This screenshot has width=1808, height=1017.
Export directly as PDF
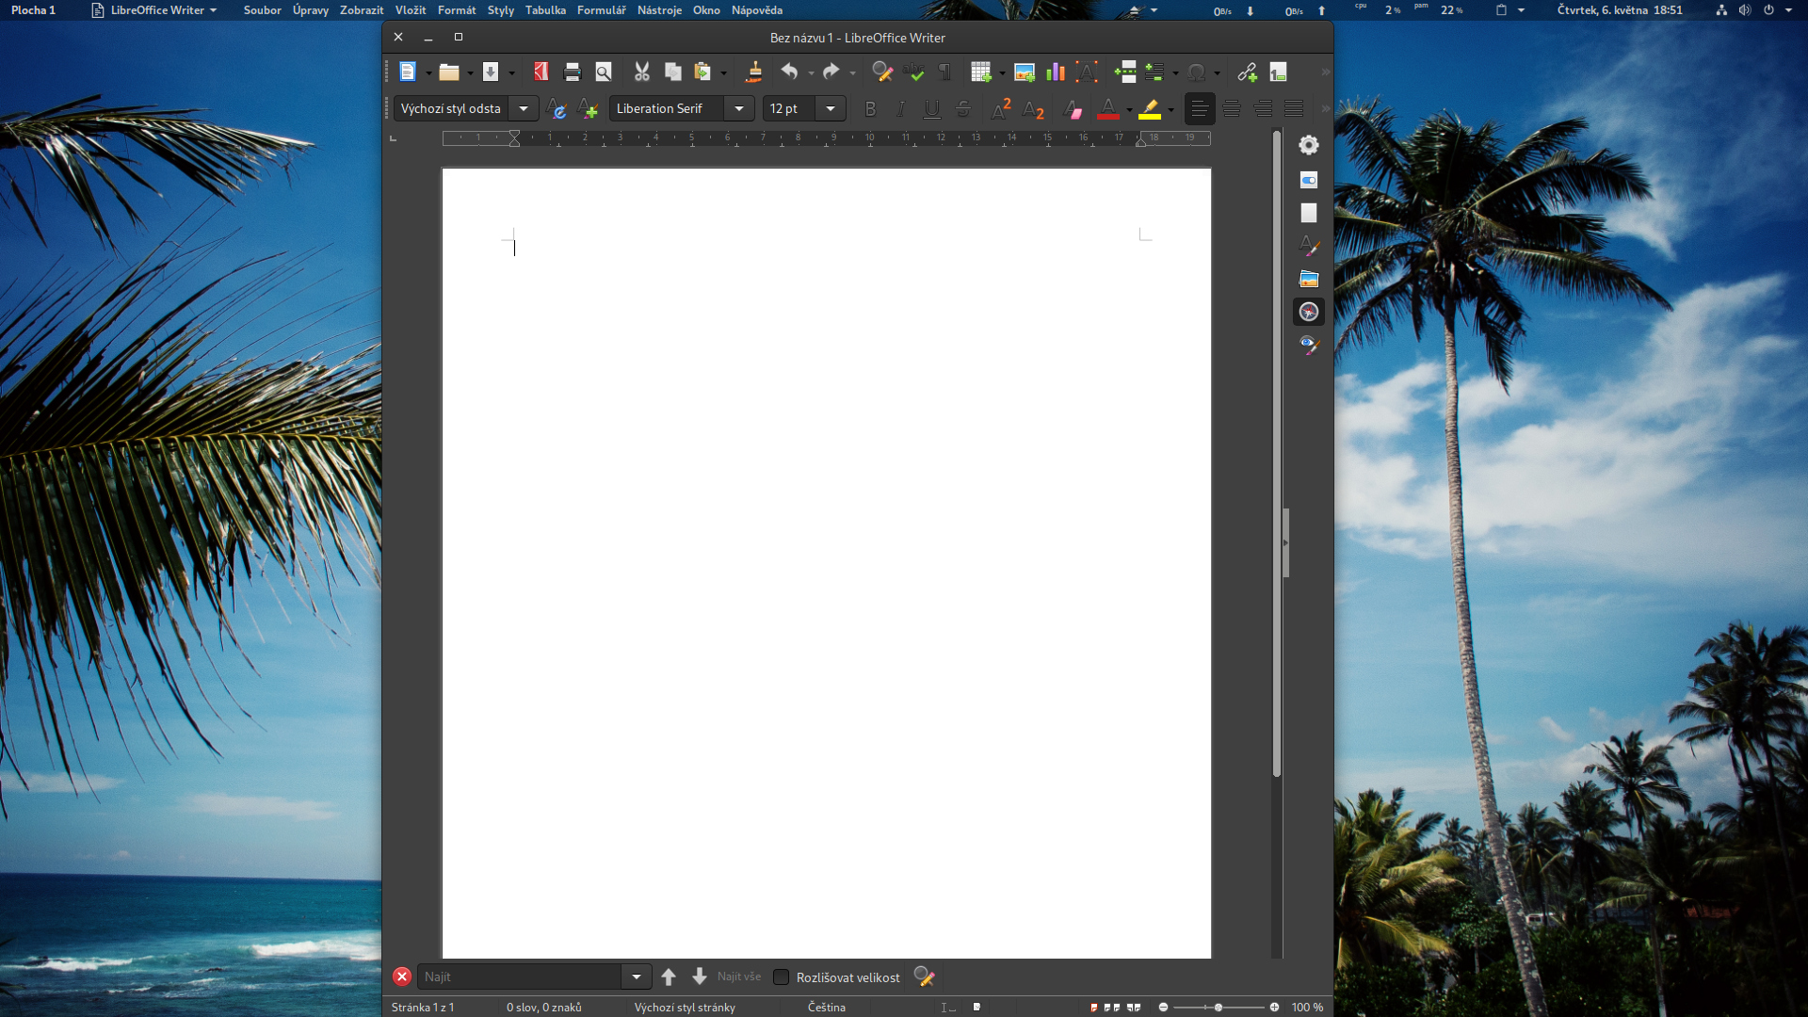(x=541, y=72)
